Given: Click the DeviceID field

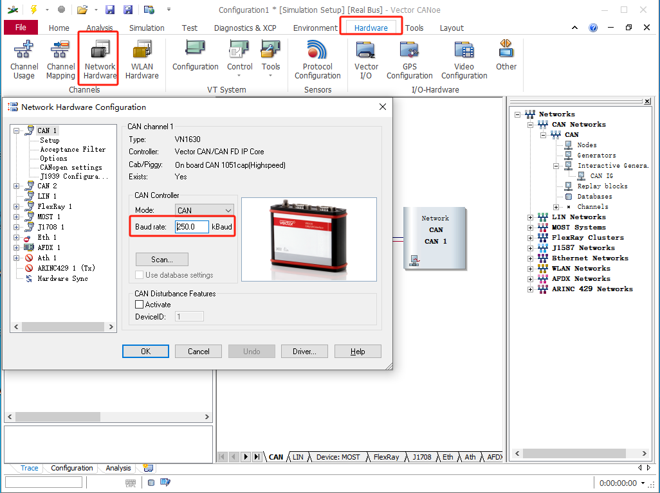Looking at the screenshot, I should (x=189, y=316).
